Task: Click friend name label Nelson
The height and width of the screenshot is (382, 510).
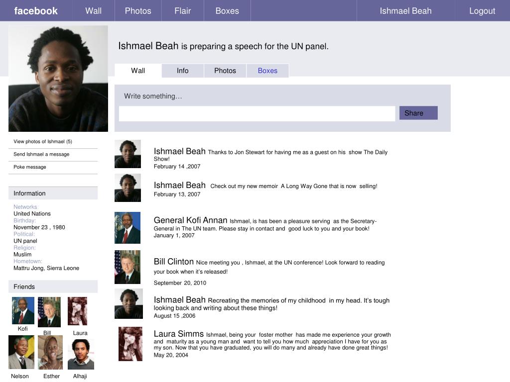Action: 20,376
